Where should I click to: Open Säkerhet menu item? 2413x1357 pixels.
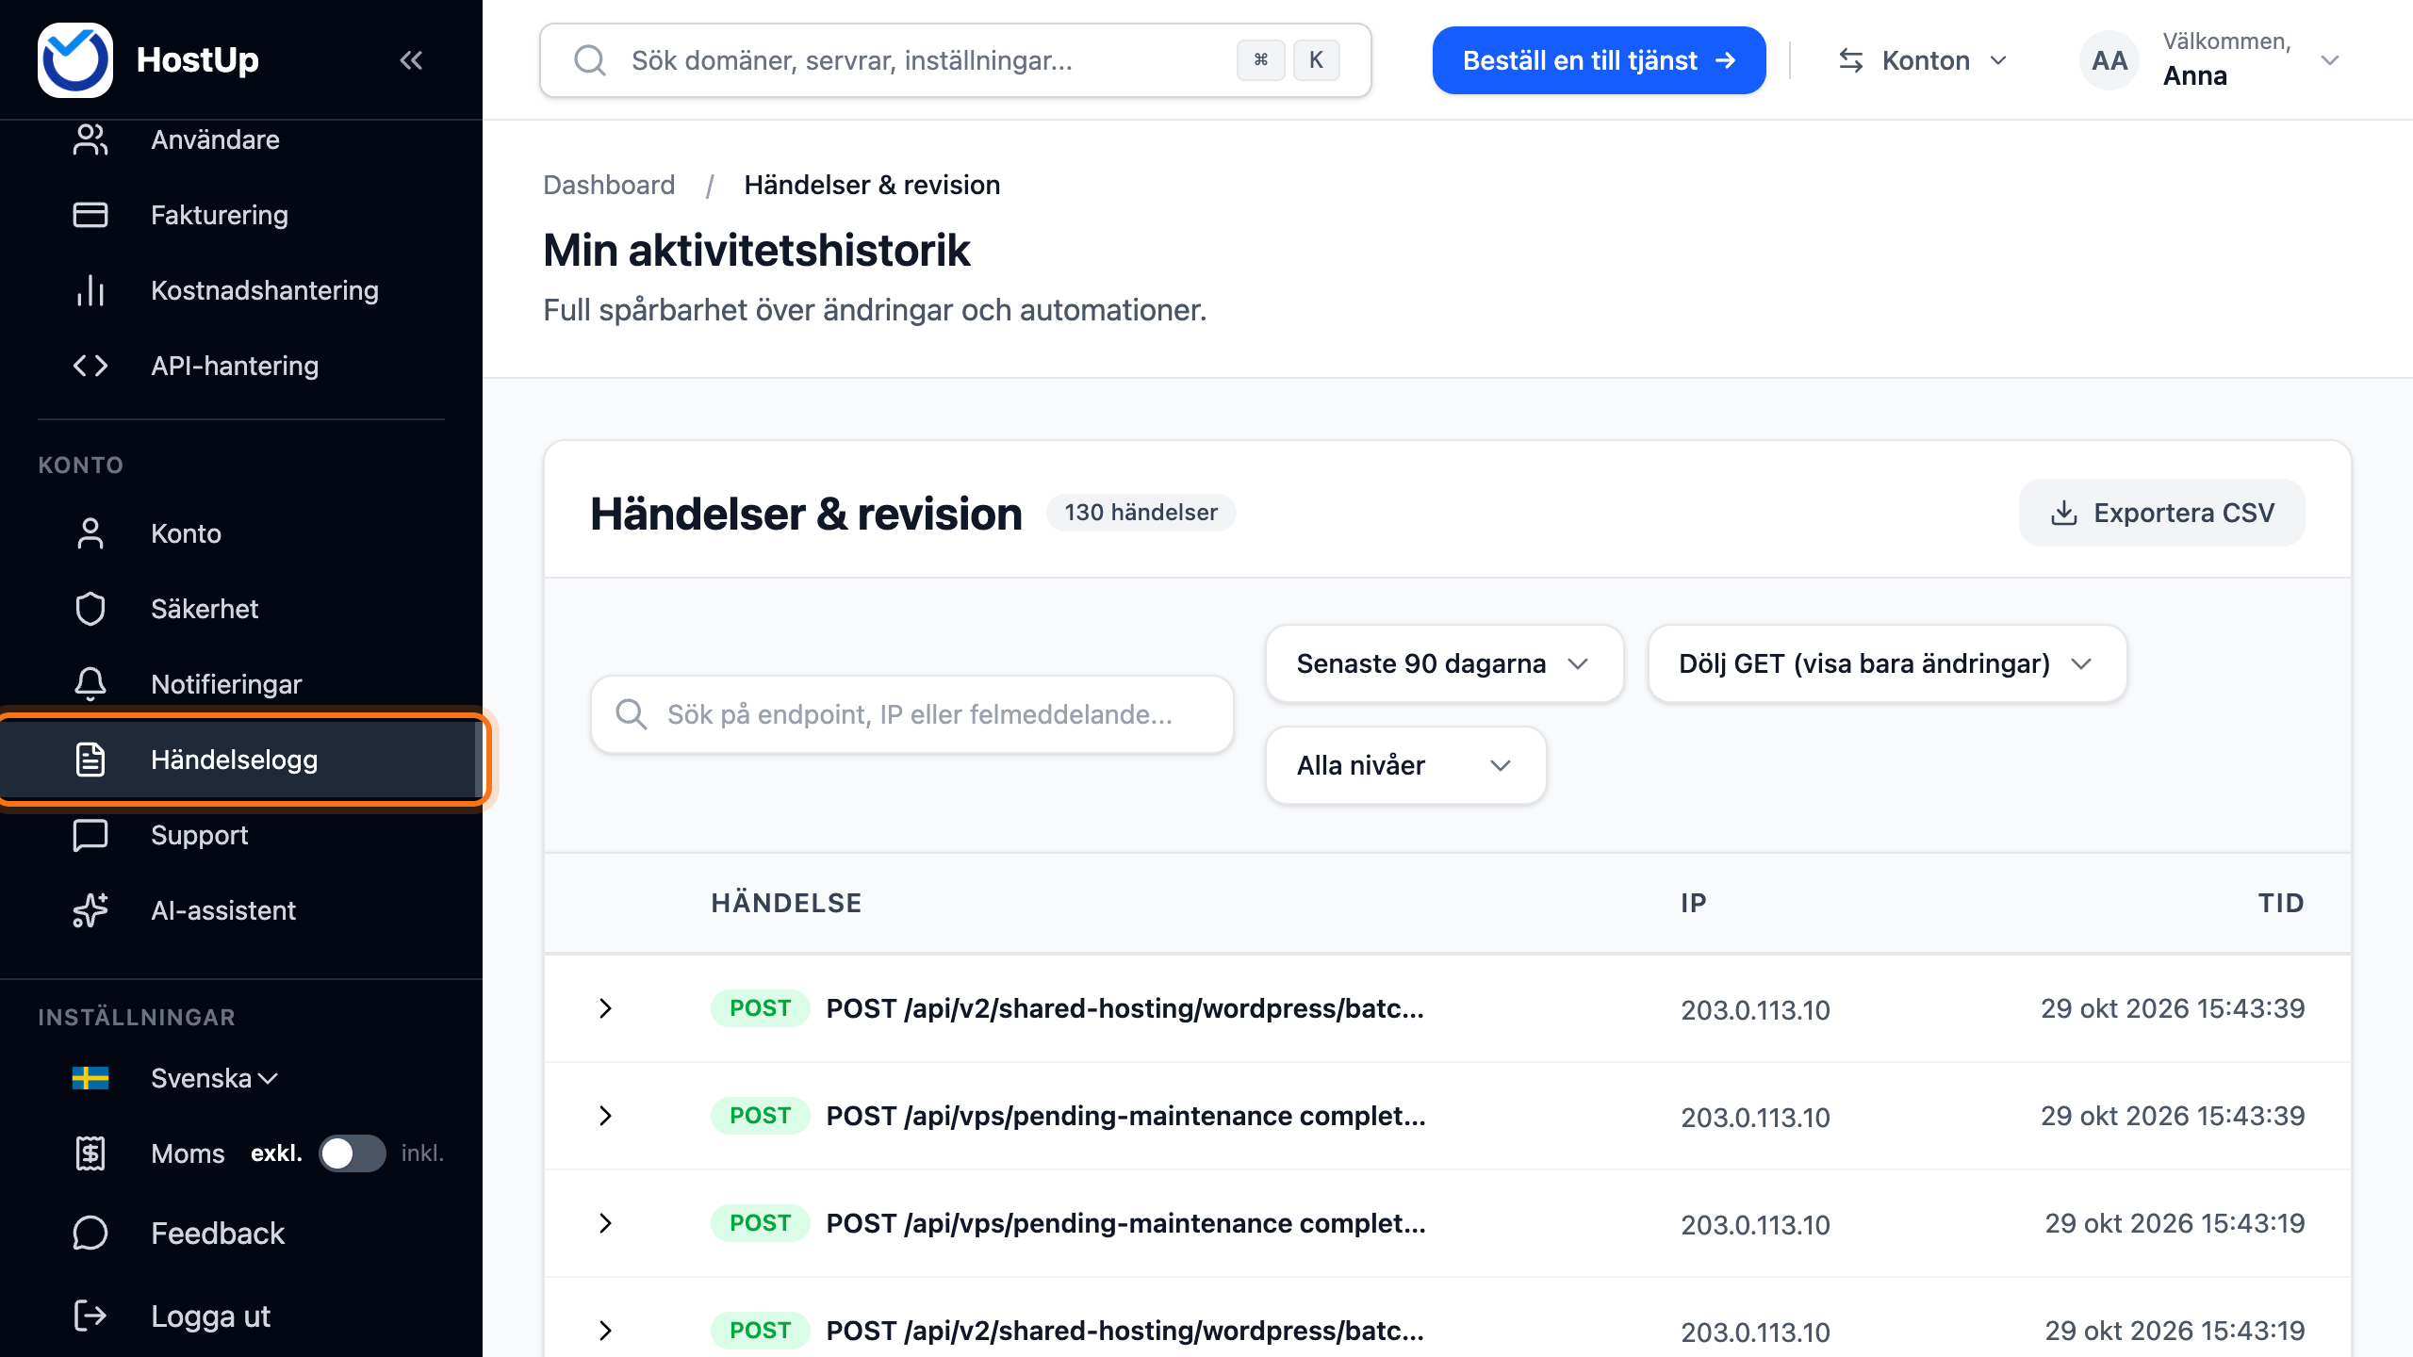tap(241, 609)
